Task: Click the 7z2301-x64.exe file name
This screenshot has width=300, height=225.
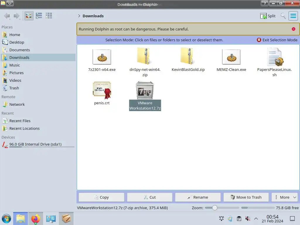Action: click(x=102, y=70)
